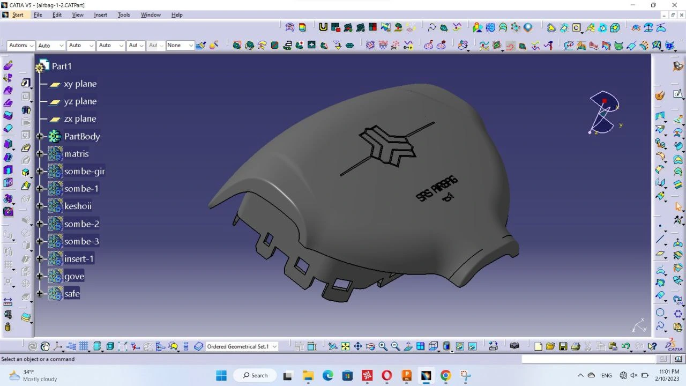Open the Ordered Geometrical Set.1 dropdown
686x386 pixels.
274,347
